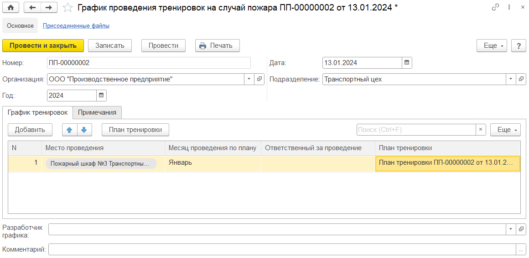Open Разработчик графика dropdown
Image resolution: width=529 pixels, height=258 pixels.
(x=510, y=229)
